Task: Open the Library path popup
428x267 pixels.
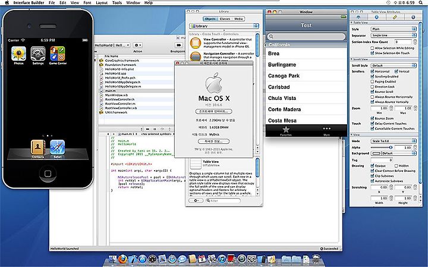Action: pos(224,26)
